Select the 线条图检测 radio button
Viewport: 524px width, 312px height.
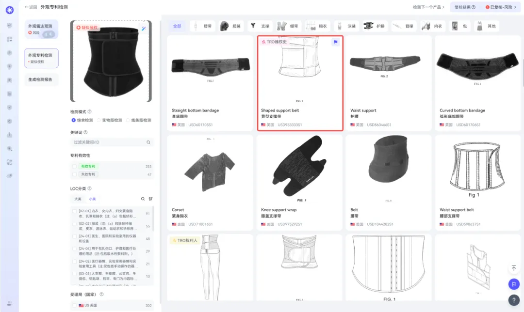[x=128, y=120]
